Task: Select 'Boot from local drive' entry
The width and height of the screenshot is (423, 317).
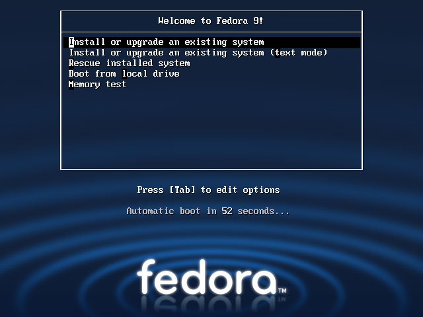Action: 124,74
